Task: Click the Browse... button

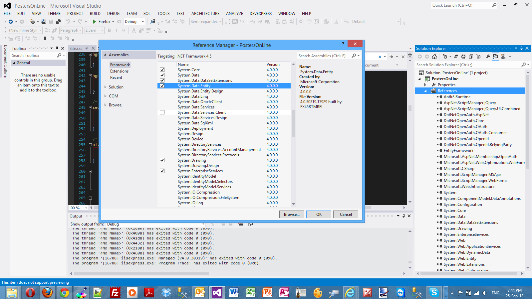Action: pos(292,215)
